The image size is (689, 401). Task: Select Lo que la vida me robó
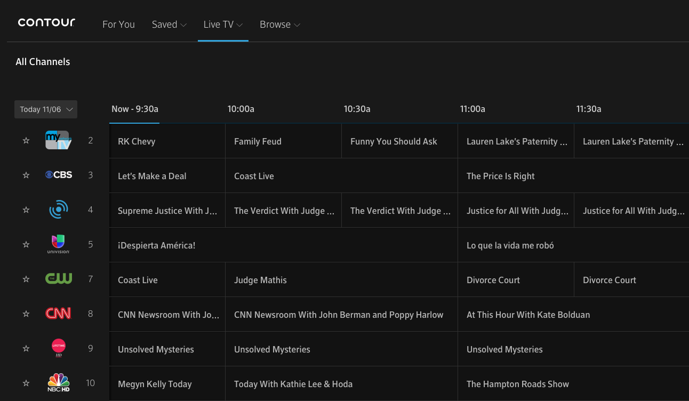pyautogui.click(x=574, y=245)
